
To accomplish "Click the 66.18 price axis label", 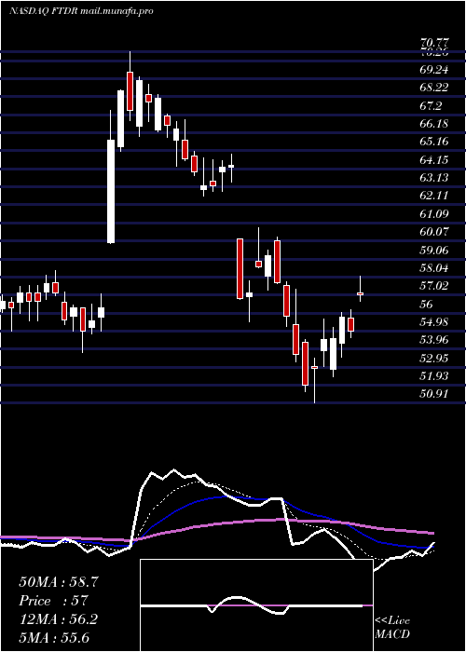I will click(434, 124).
